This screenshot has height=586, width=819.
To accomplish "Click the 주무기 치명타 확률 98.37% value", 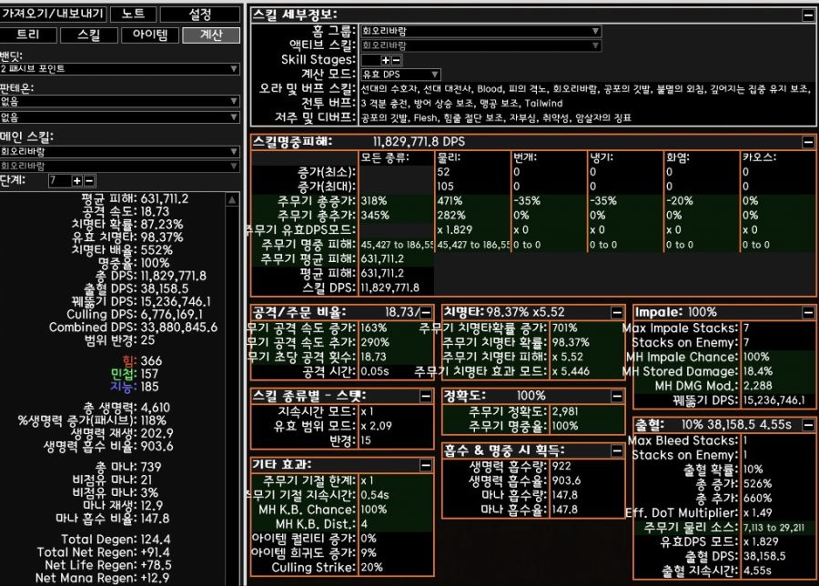I will [x=571, y=343].
